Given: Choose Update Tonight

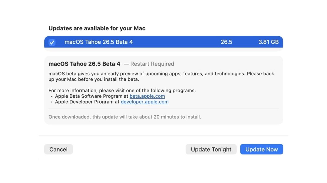Looking at the screenshot, I should (211, 149).
